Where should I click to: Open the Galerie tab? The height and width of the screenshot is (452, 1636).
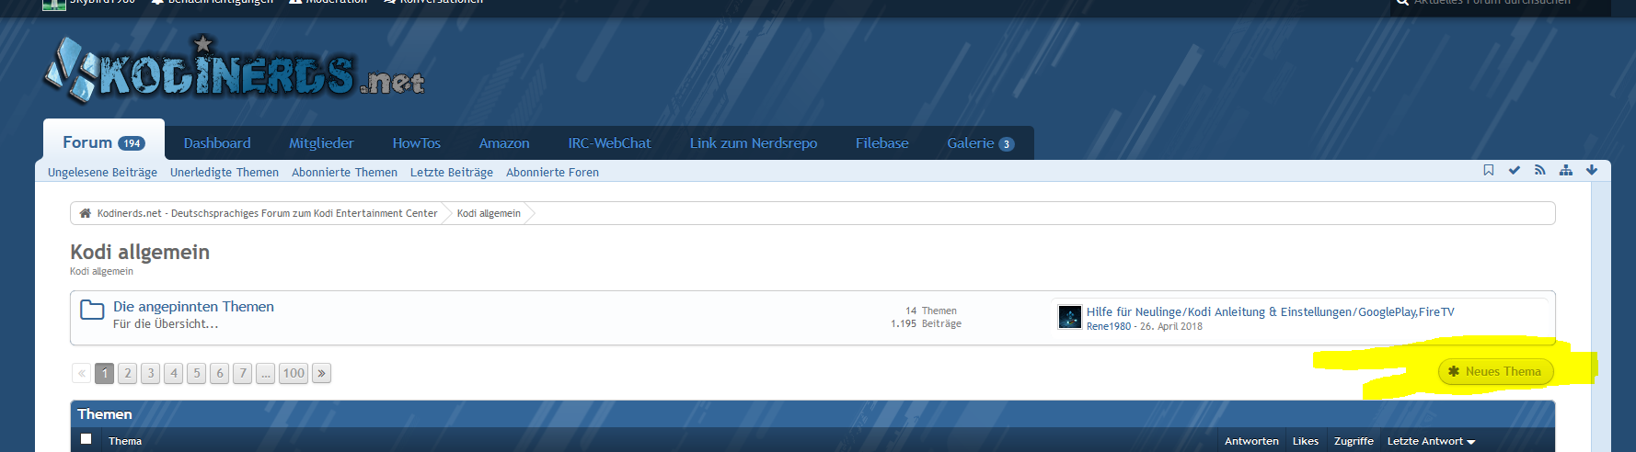(981, 143)
